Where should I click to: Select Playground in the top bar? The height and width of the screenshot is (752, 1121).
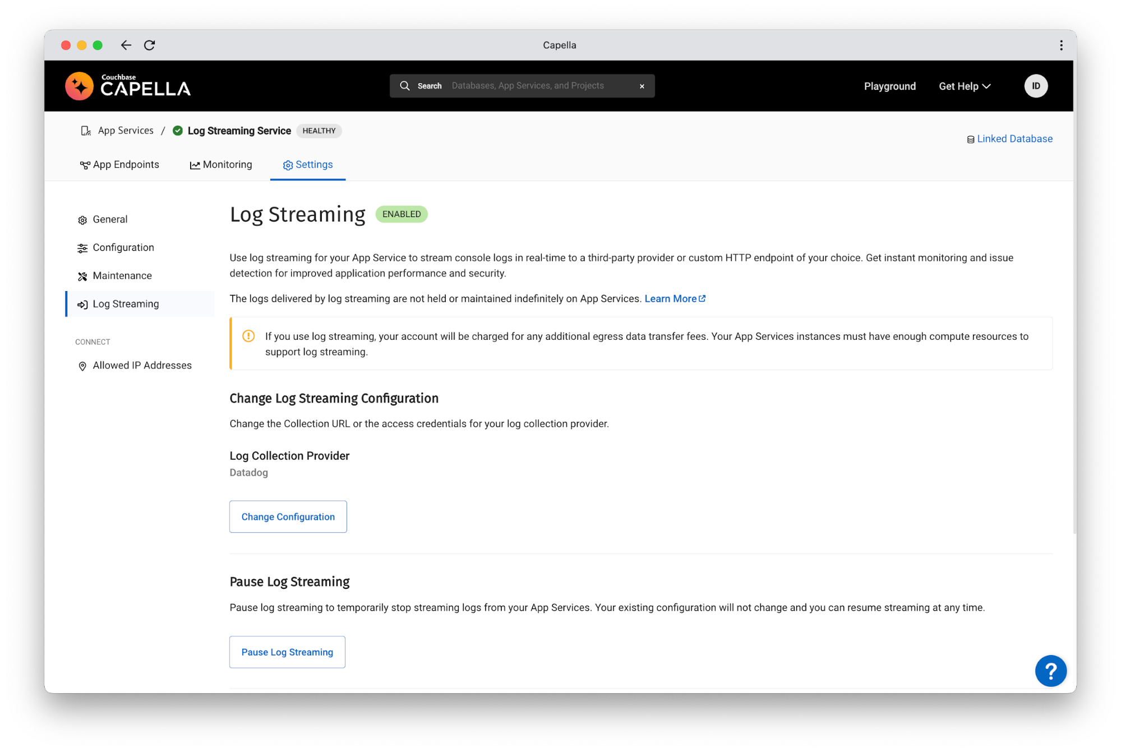pos(889,86)
